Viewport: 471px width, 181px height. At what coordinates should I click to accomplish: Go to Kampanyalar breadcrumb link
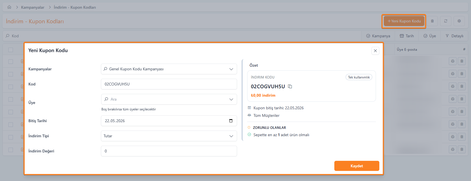(33, 7)
